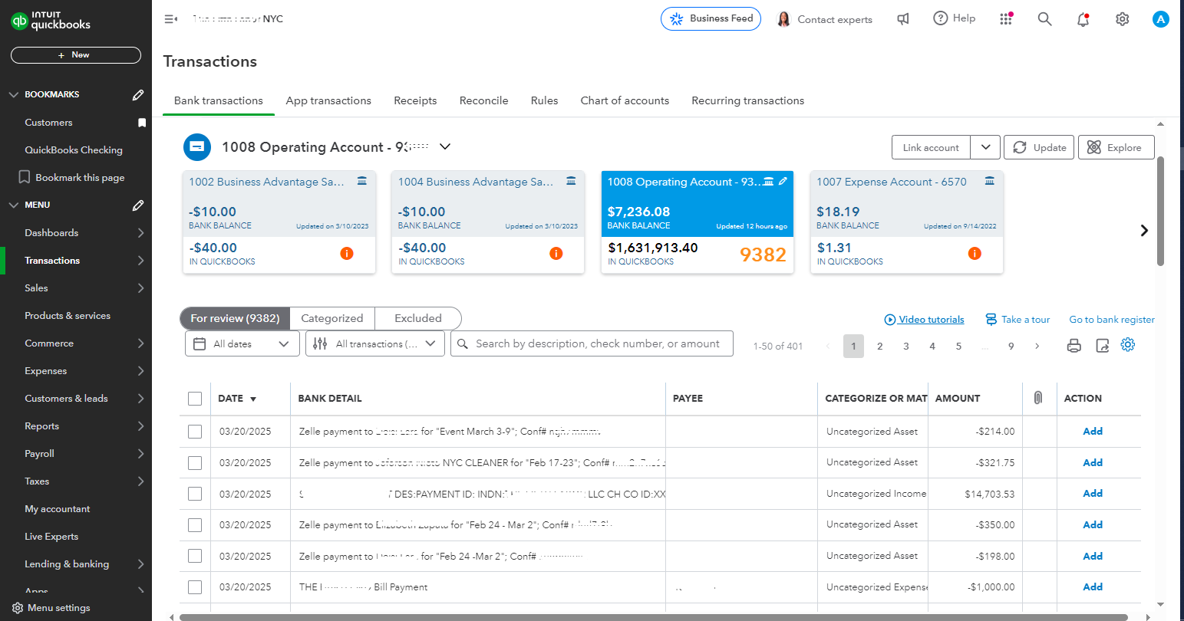Open the Rules tab
Image resolution: width=1184 pixels, height=621 pixels.
click(x=544, y=100)
